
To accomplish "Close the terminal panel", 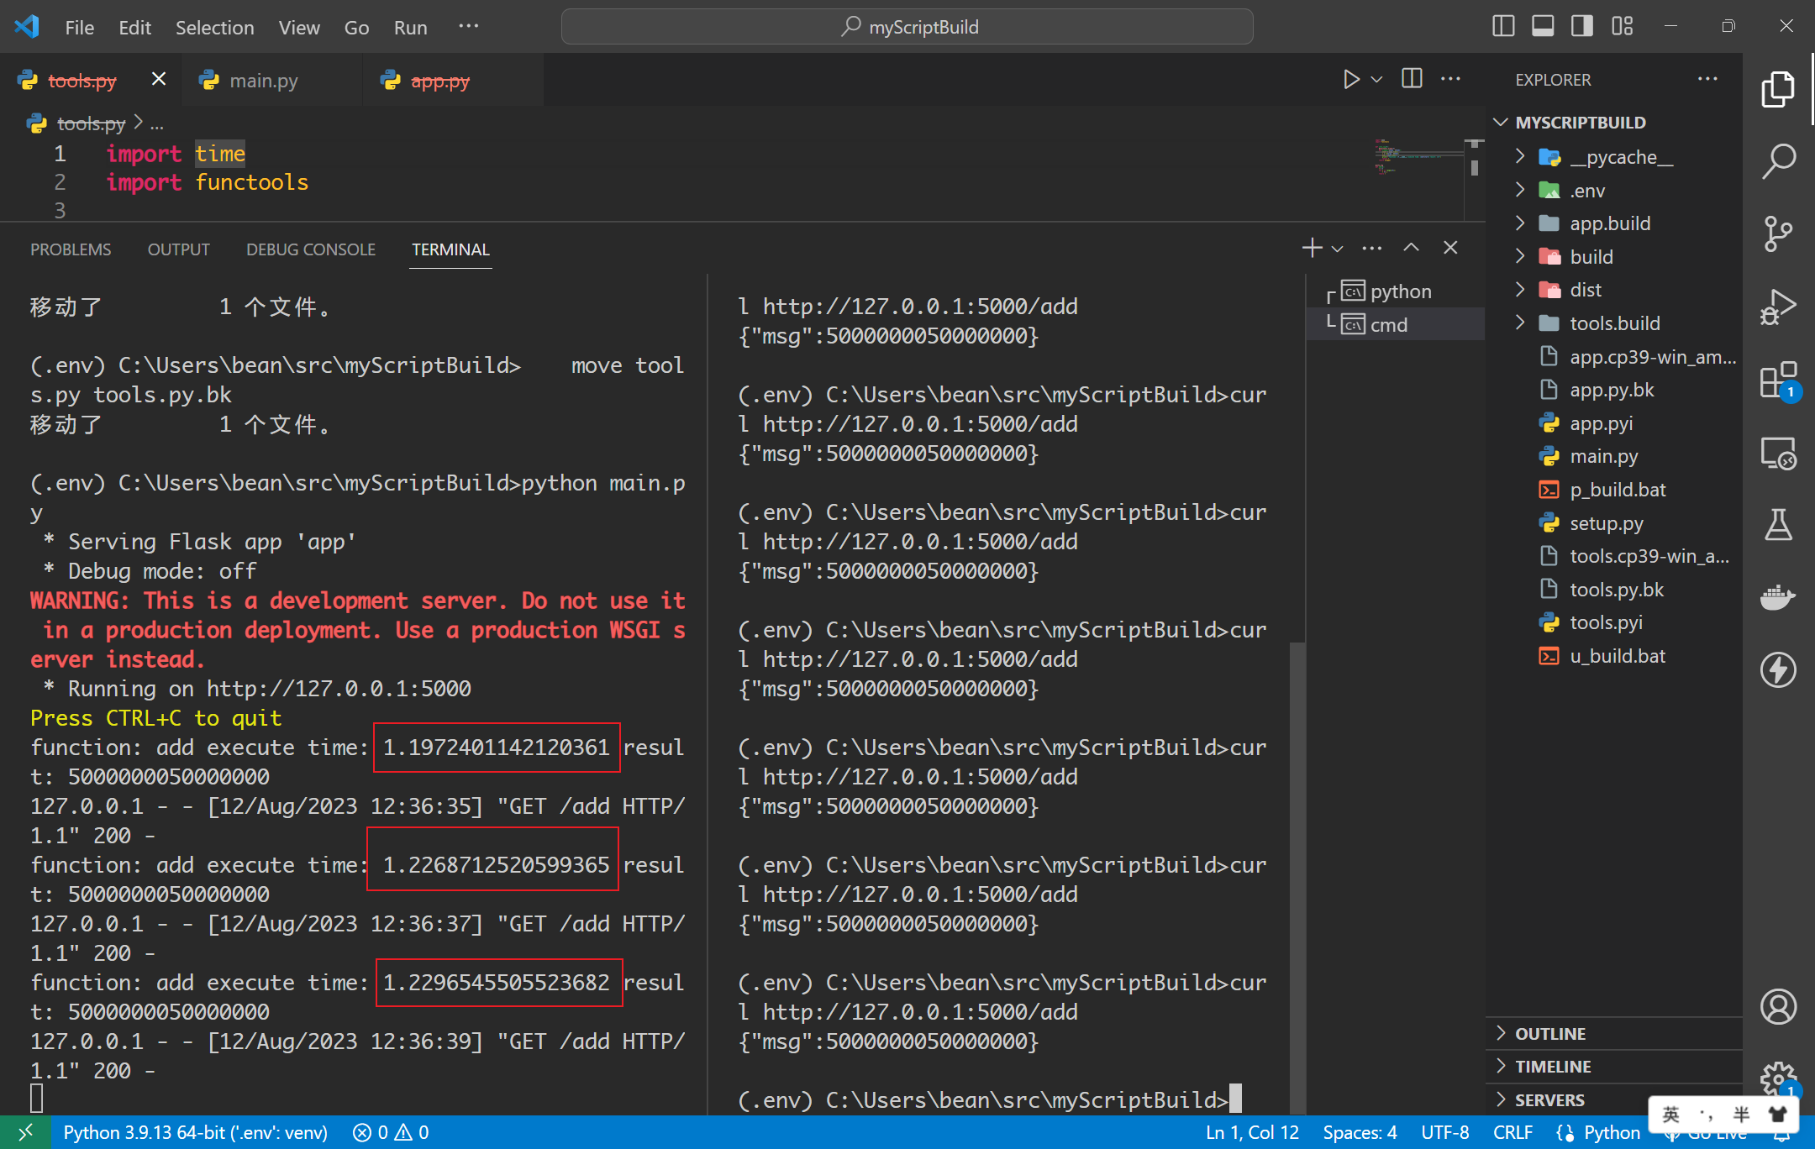I will point(1450,248).
